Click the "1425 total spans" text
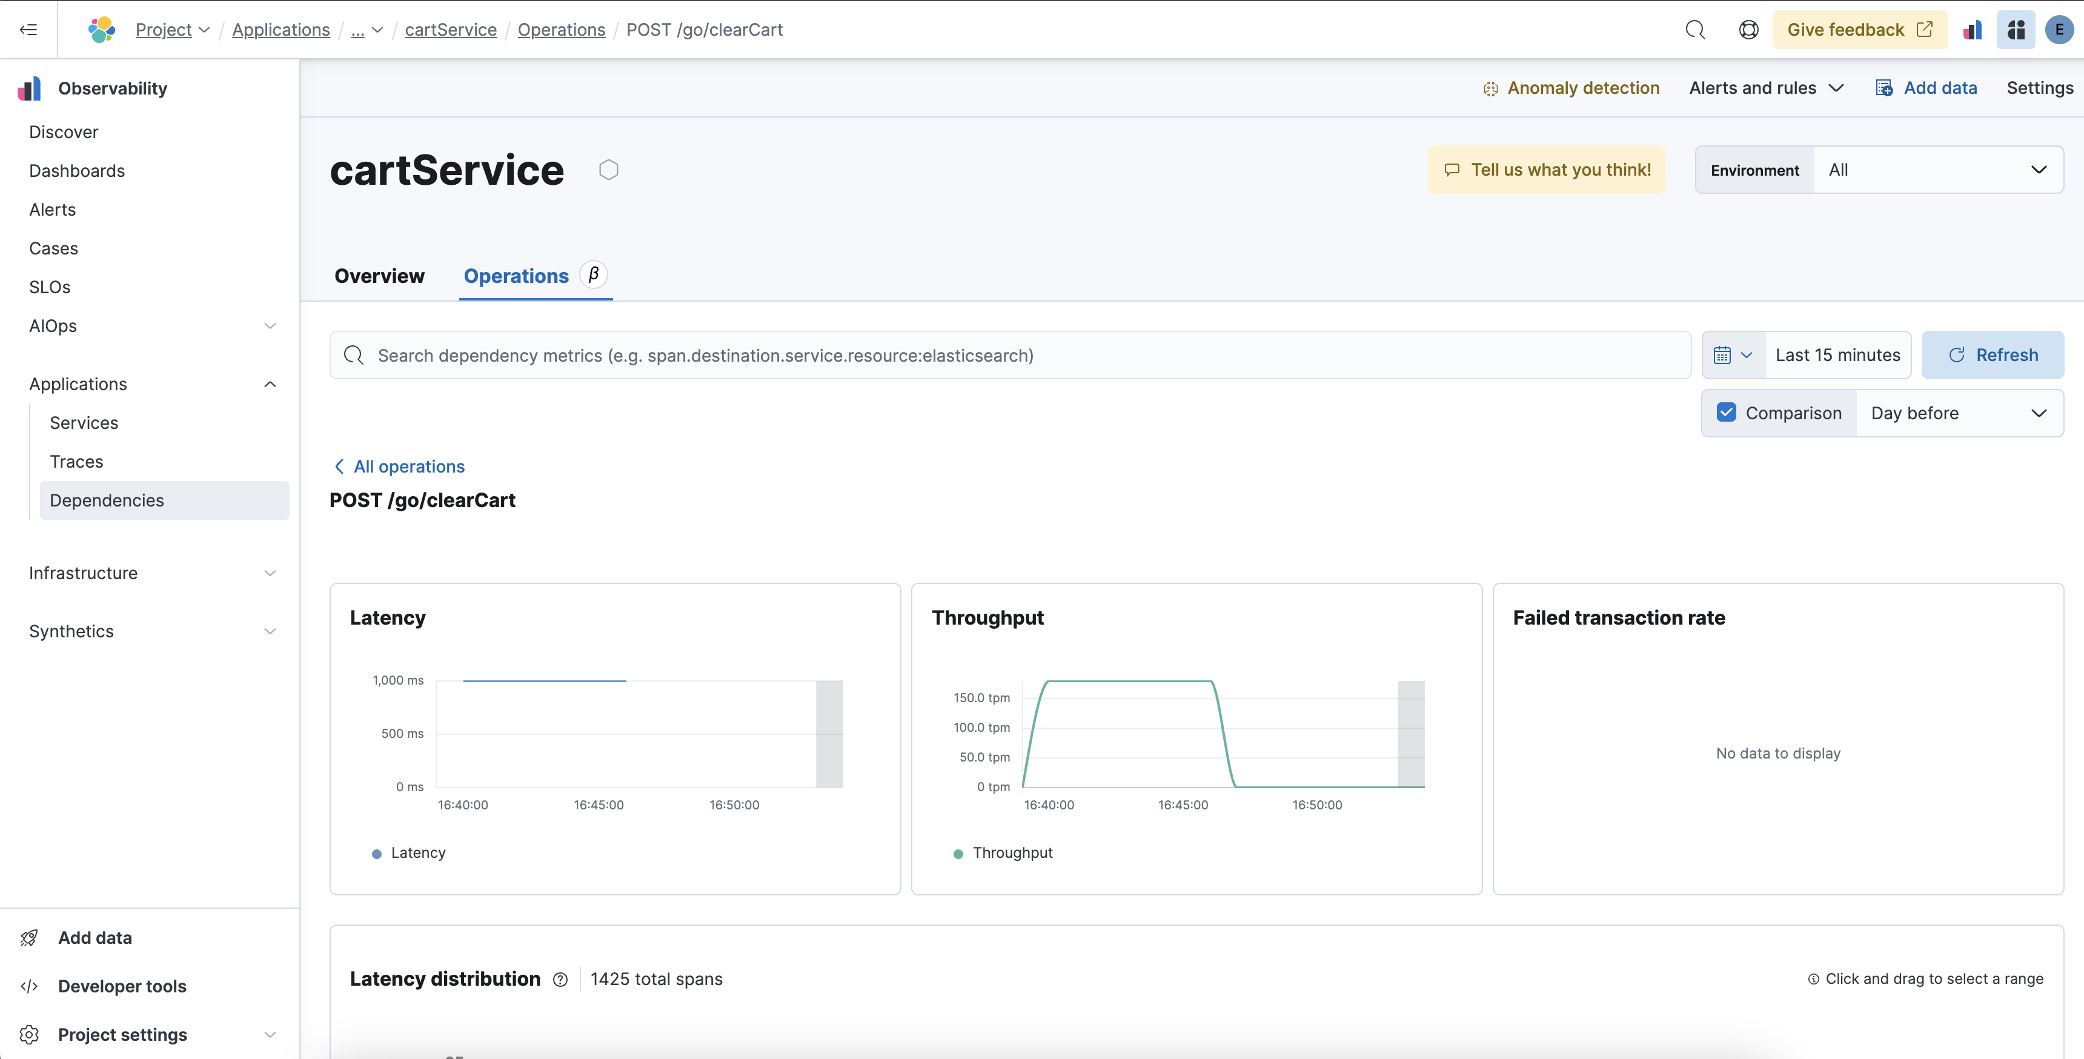The height and width of the screenshot is (1059, 2084). click(656, 980)
